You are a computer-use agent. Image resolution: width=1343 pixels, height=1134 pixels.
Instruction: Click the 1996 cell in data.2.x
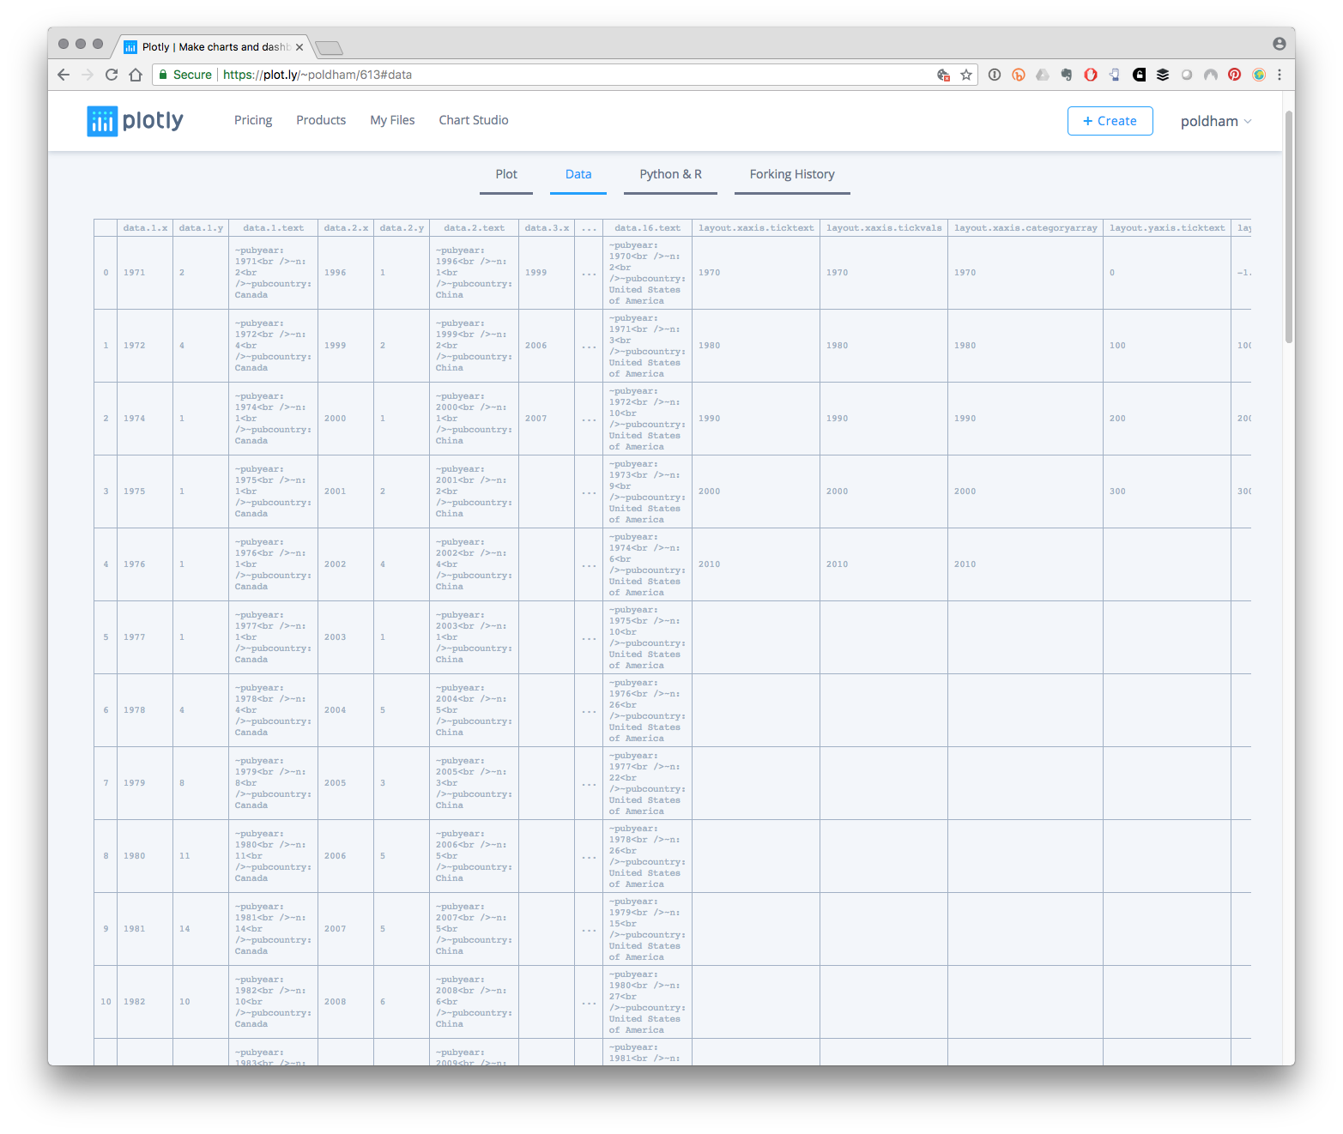pyautogui.click(x=346, y=273)
